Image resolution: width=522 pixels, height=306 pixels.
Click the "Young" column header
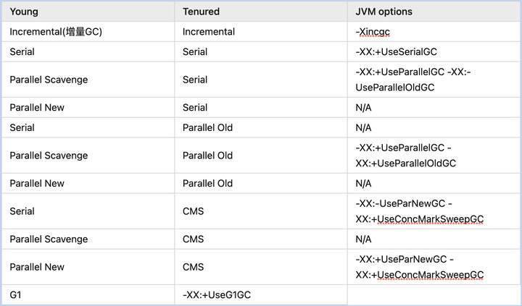[25, 12]
